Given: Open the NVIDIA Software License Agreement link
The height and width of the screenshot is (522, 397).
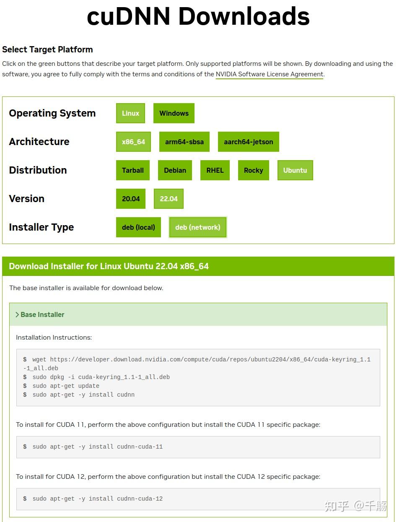Looking at the screenshot, I should pyautogui.click(x=269, y=74).
